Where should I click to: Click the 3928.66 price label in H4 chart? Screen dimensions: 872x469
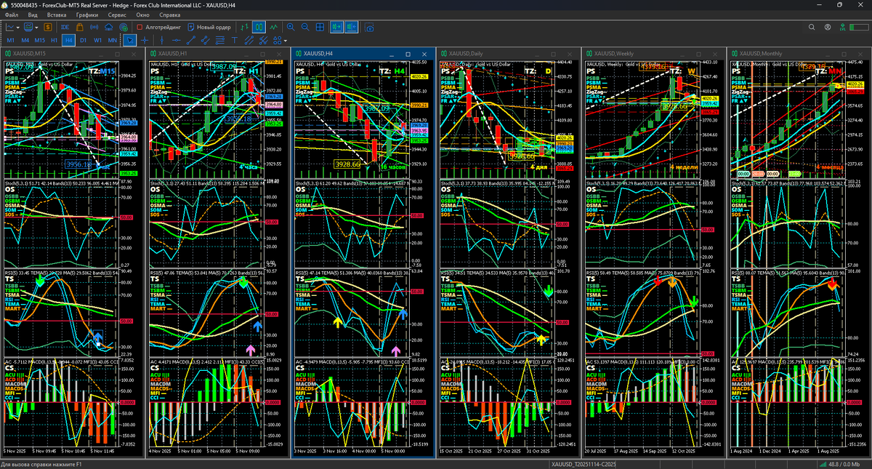(x=348, y=165)
